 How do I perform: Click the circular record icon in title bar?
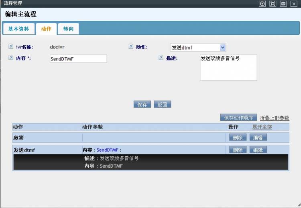pos(262,4)
